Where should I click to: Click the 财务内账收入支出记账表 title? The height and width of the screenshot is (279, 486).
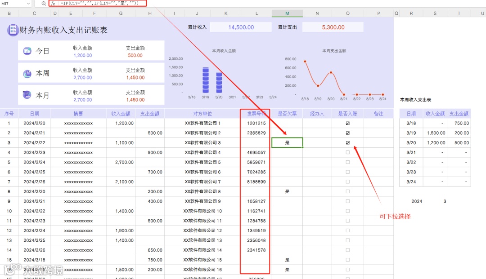tap(63, 30)
